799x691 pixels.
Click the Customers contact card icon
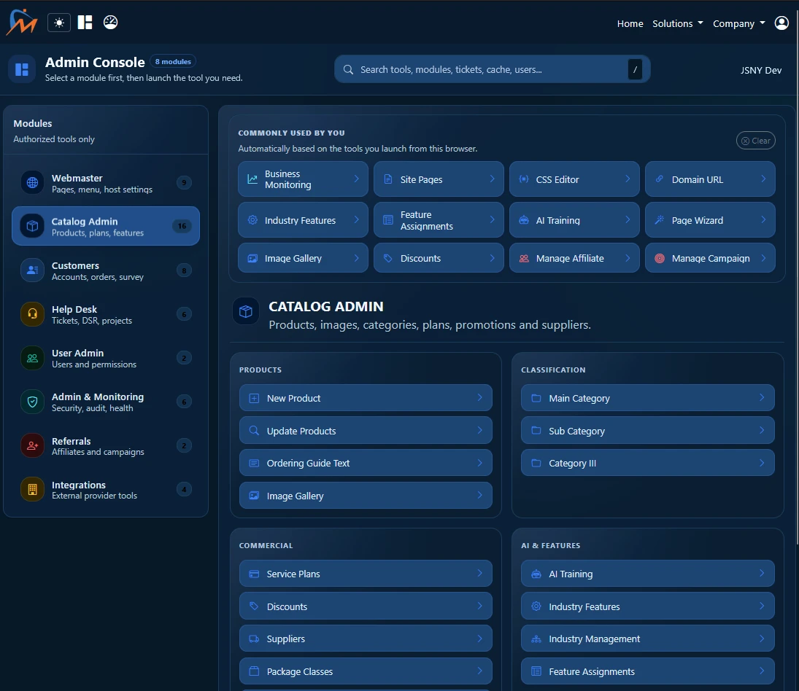pos(32,270)
